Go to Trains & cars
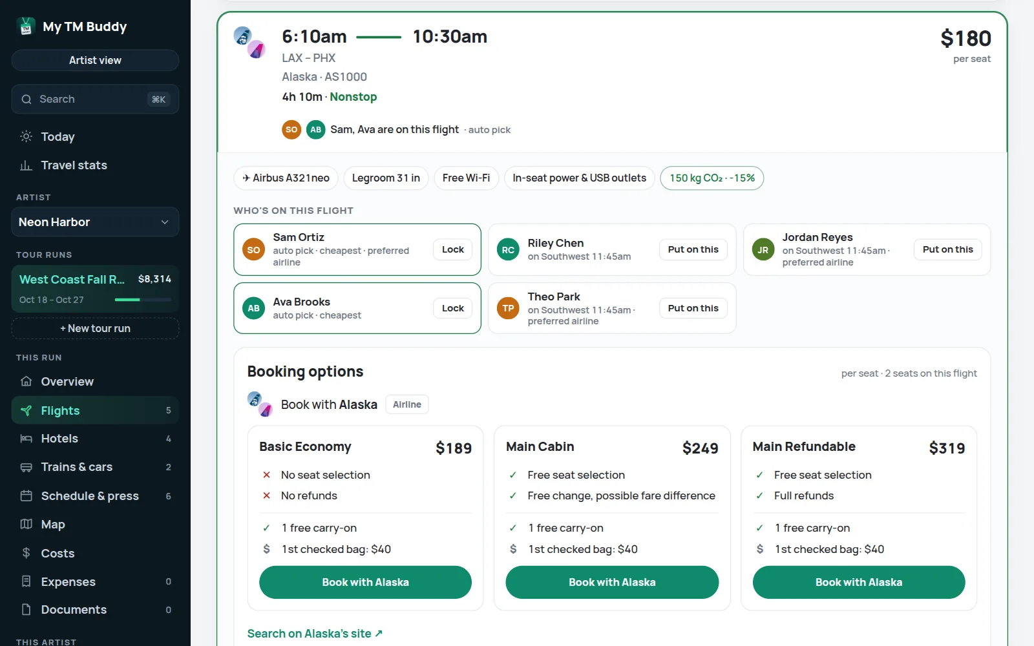This screenshot has width=1034, height=646. 95,467
